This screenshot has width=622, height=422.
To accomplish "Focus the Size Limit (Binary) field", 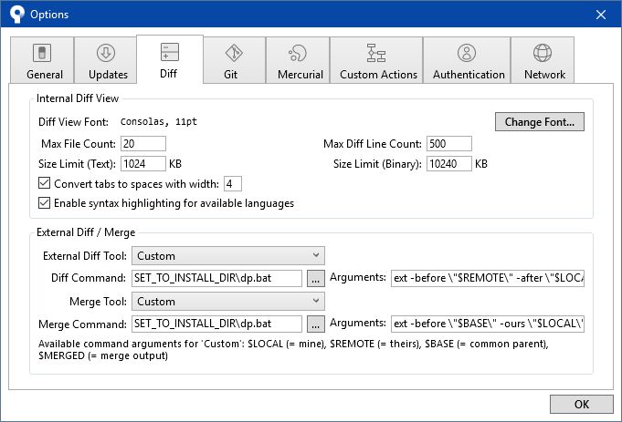I will pos(449,164).
